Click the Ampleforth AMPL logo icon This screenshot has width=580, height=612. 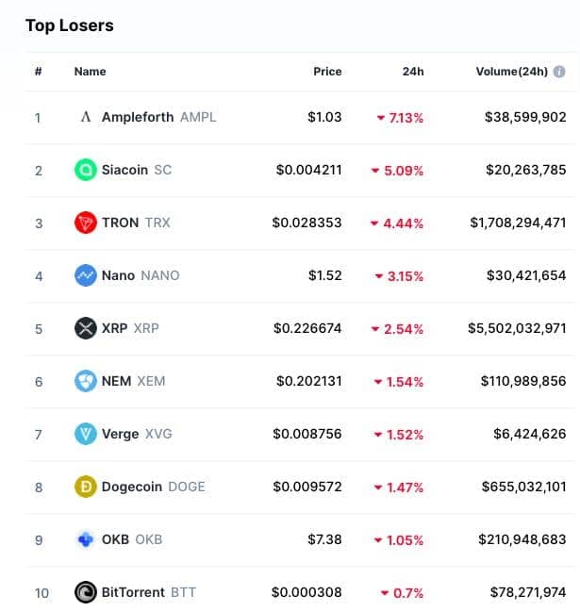coord(86,117)
